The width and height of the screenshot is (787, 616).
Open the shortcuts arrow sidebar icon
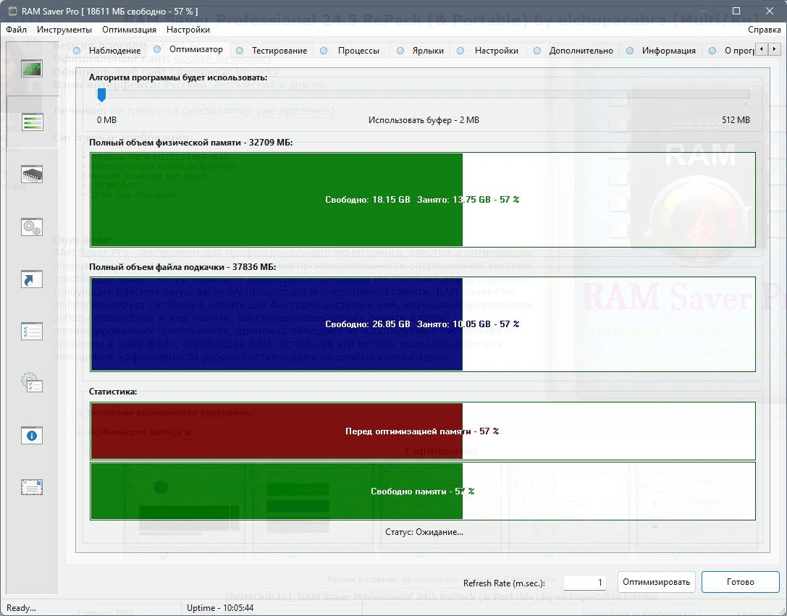(32, 279)
